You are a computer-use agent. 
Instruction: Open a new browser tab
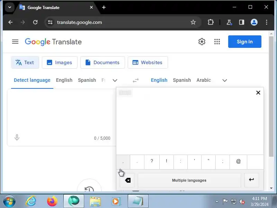[x=104, y=7]
